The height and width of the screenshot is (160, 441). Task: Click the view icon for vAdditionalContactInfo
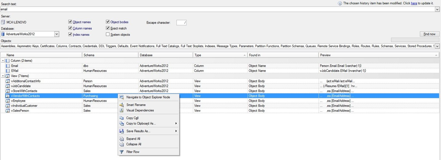8,81
